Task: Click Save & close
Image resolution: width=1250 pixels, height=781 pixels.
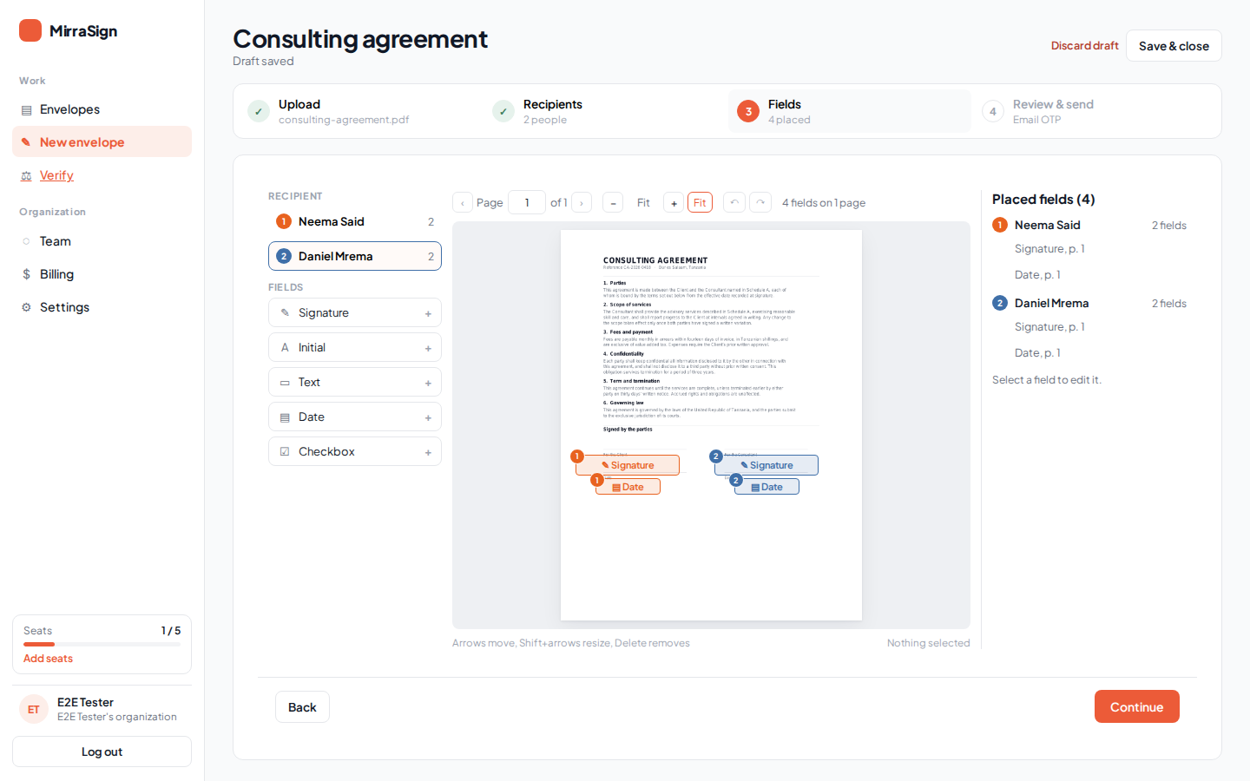Action: pyautogui.click(x=1174, y=46)
